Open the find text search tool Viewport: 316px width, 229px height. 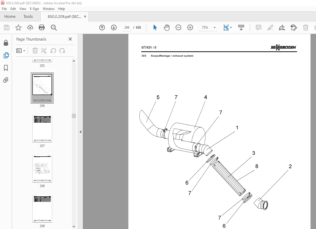[54, 28]
